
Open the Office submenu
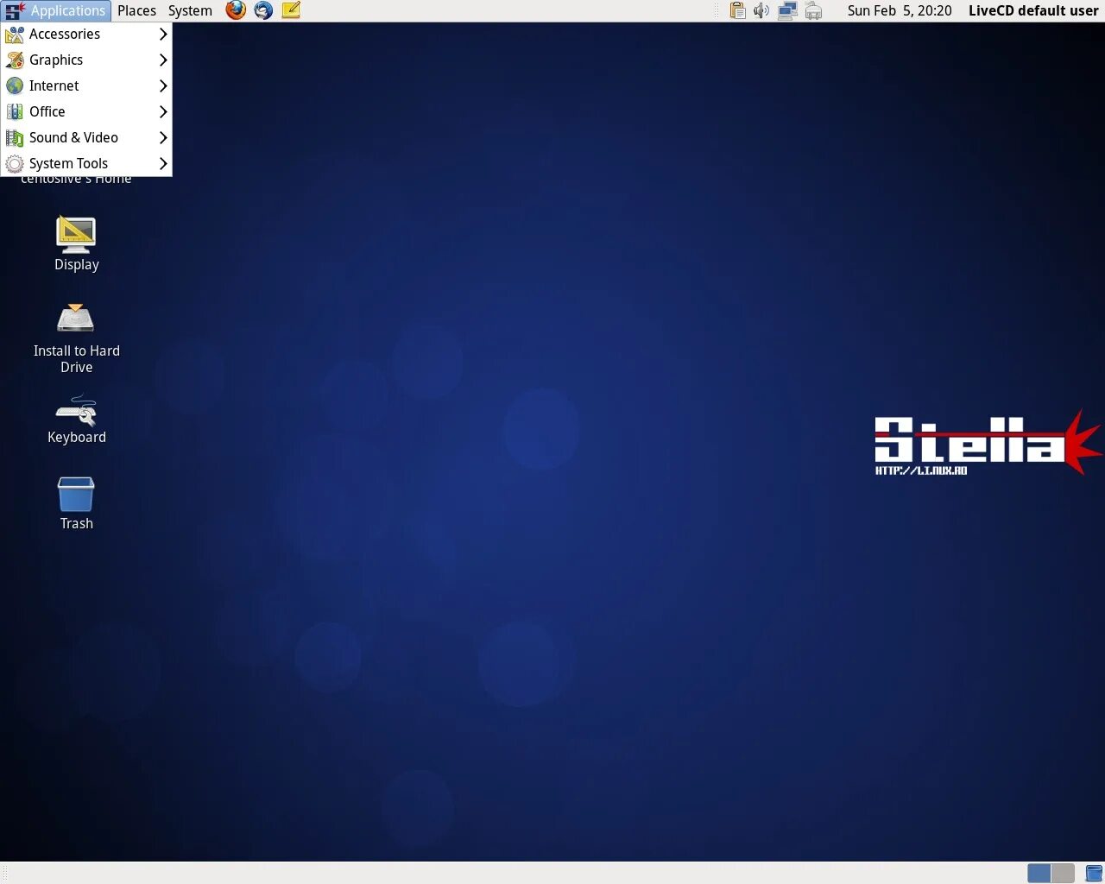tap(86, 111)
